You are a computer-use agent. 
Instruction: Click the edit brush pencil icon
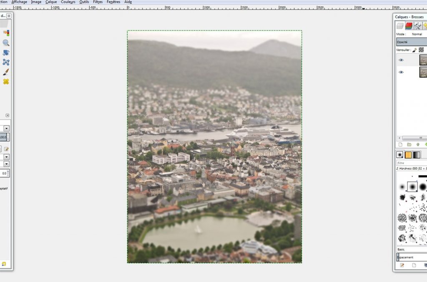[402, 265]
